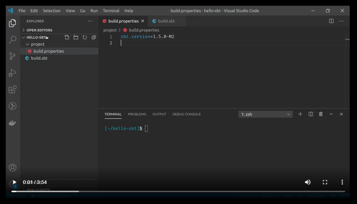The image size is (357, 204).
Task: Enter fullscreen video mode
Action: pyautogui.click(x=325, y=182)
